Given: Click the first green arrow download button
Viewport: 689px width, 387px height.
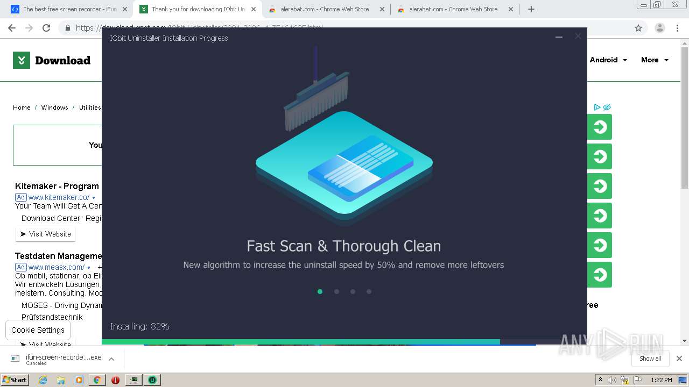Looking at the screenshot, I should pyautogui.click(x=599, y=127).
